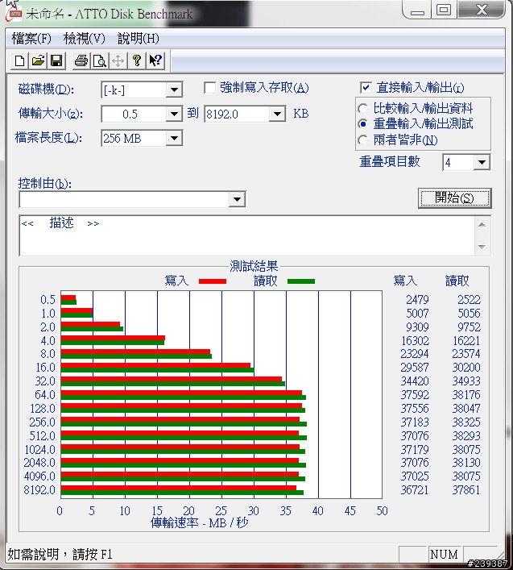
Task: Click the 64.0 row label in chart
Action: [x=45, y=395]
